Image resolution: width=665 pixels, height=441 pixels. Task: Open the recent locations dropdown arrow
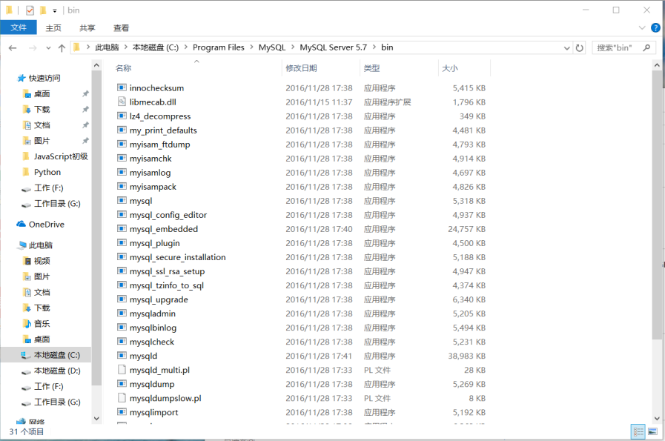tap(48, 48)
